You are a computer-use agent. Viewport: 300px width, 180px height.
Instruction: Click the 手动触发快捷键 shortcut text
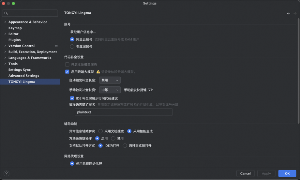(138, 90)
